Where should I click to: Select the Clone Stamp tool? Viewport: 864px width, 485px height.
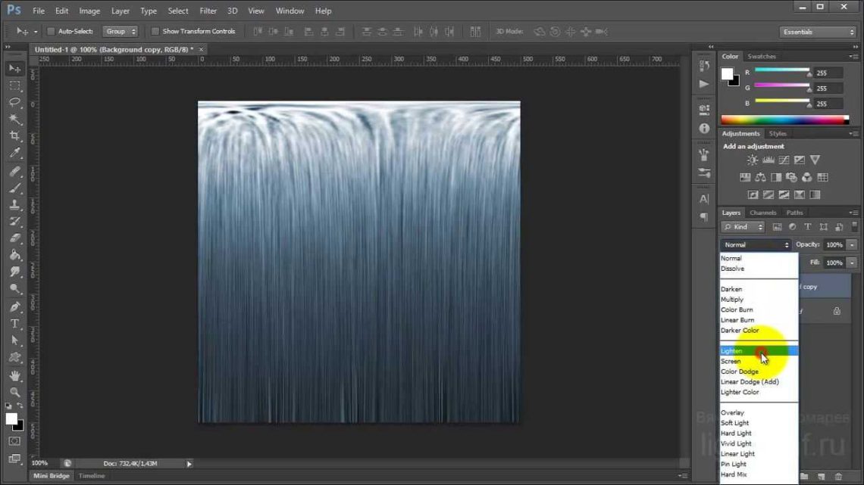[x=15, y=204]
